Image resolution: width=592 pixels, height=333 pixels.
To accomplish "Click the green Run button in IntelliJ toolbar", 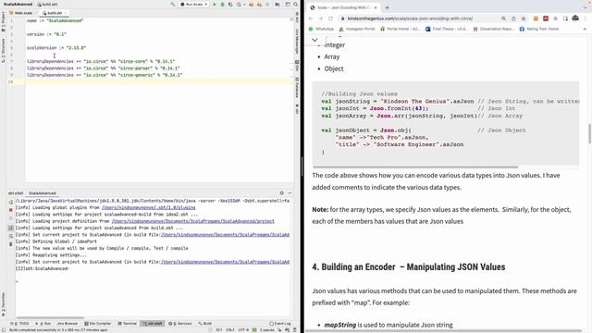I will pos(215,4).
